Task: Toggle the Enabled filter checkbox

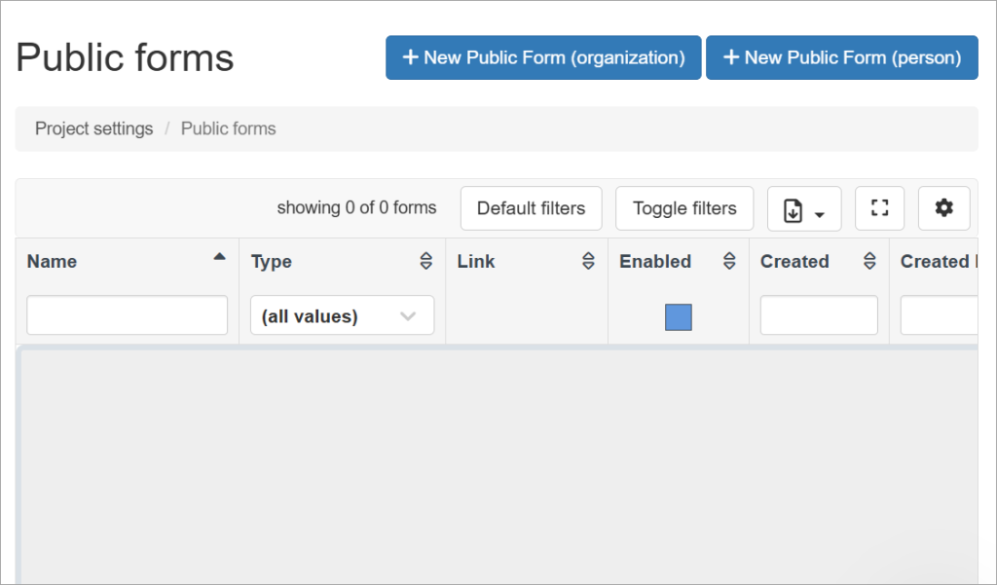Action: pyautogui.click(x=678, y=317)
